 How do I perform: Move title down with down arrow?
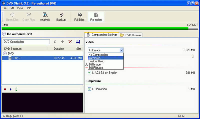coord(55,42)
